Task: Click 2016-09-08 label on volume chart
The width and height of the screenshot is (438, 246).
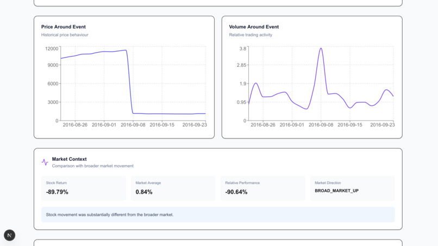Action: pyautogui.click(x=321, y=125)
